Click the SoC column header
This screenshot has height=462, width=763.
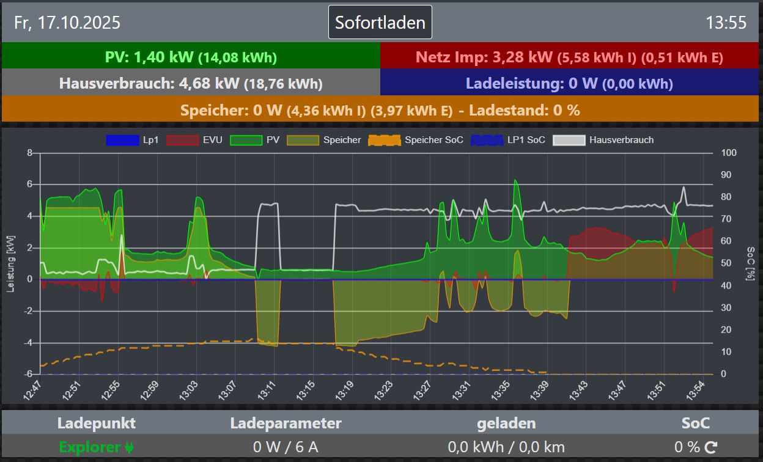tap(696, 423)
